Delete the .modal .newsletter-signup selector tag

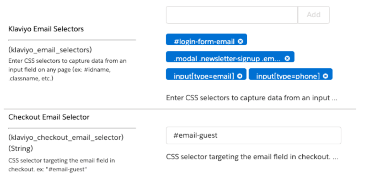coord(287,58)
